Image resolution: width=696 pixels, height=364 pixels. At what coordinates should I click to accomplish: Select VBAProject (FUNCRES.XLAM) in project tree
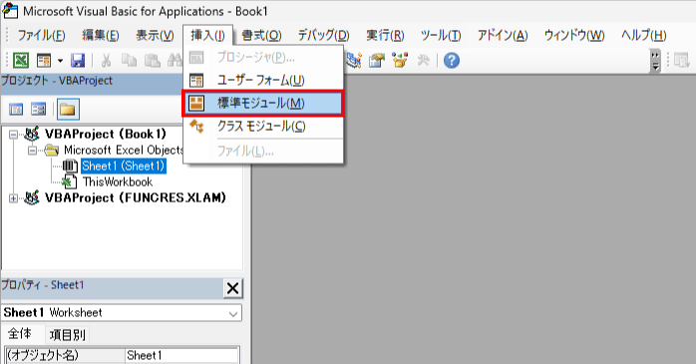click(136, 197)
